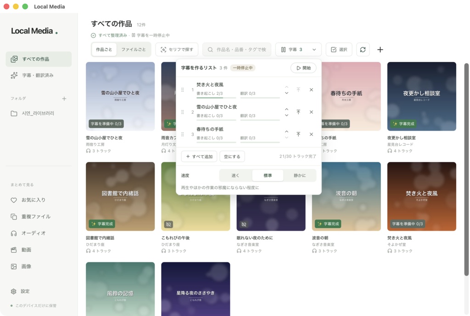The image size is (470, 316).
Task: Click 書き起こし 0/3 progress bar of 春待ちの手紙
Action: [x=216, y=142]
